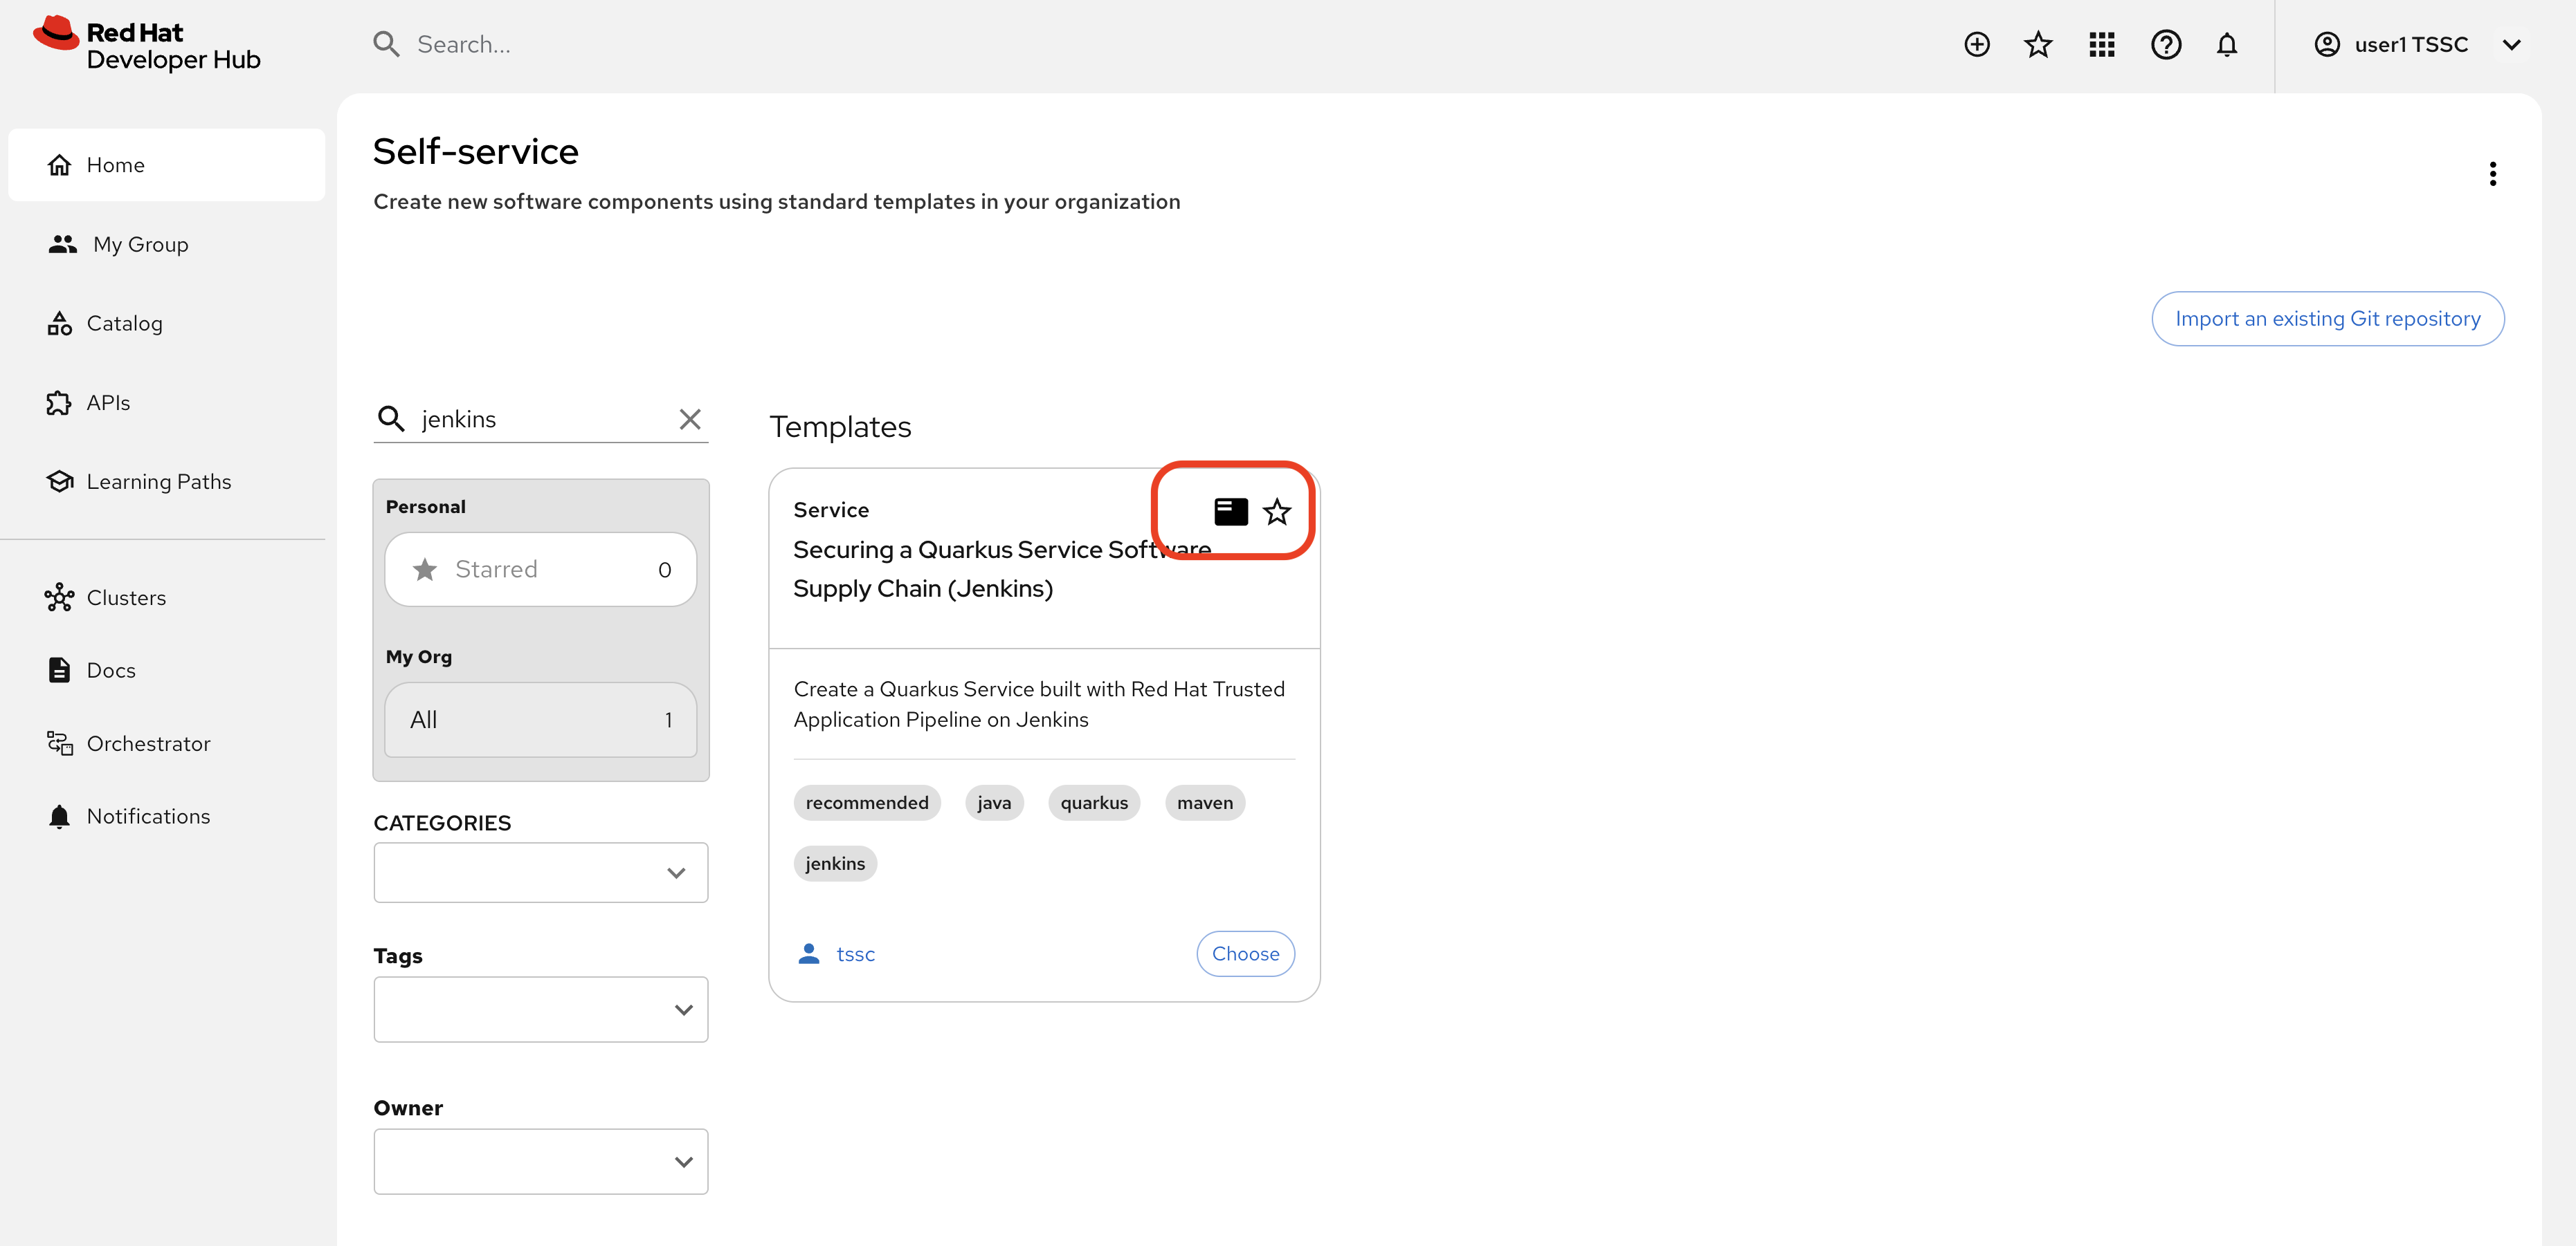This screenshot has height=1246, width=2576.
Task: Select the Starred filter under Personal
Action: [x=540, y=568]
